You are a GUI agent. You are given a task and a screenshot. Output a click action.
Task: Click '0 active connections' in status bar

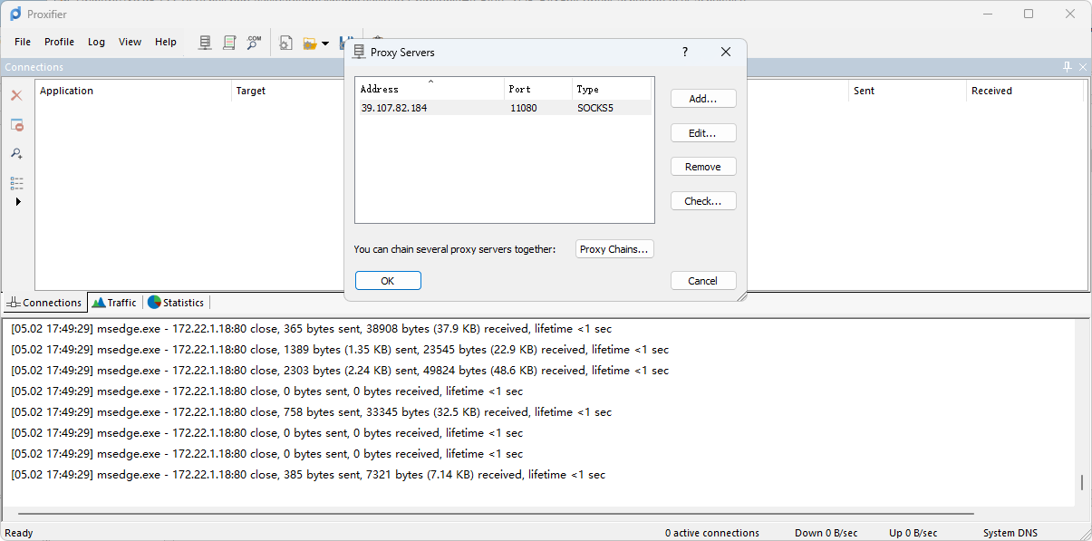712,533
